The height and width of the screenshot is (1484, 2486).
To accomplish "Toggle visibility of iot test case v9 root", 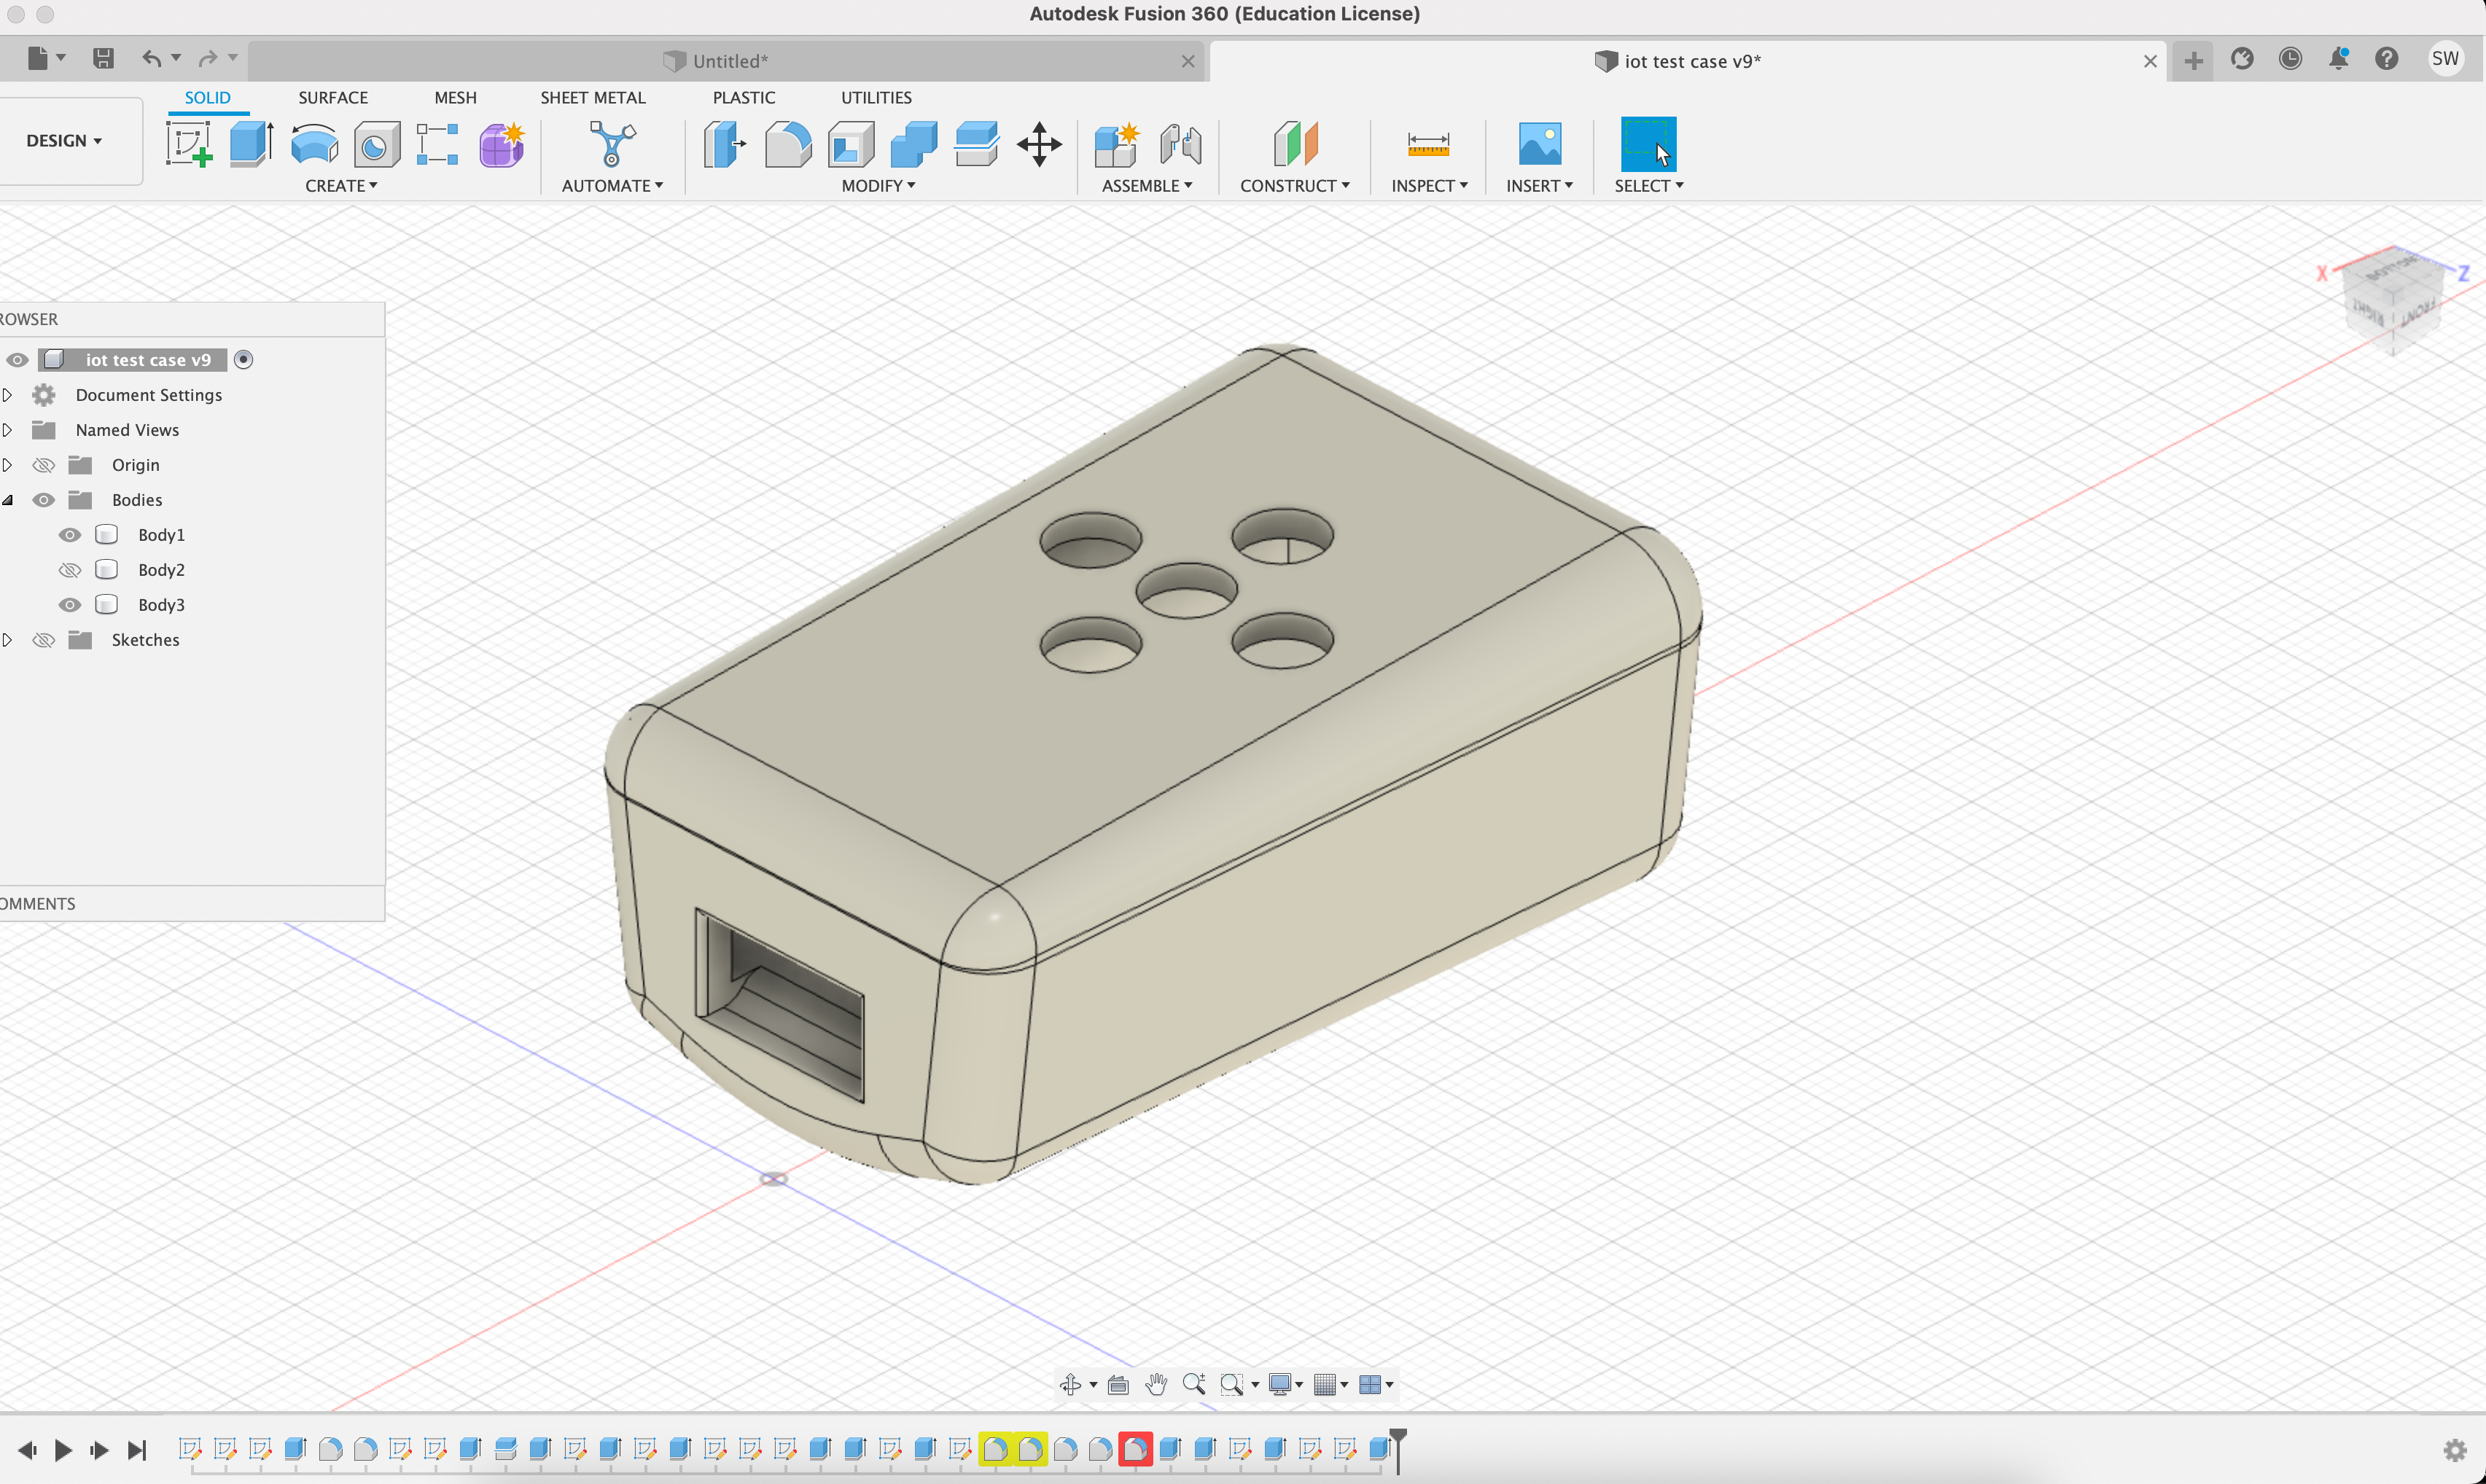I will click(x=17, y=360).
